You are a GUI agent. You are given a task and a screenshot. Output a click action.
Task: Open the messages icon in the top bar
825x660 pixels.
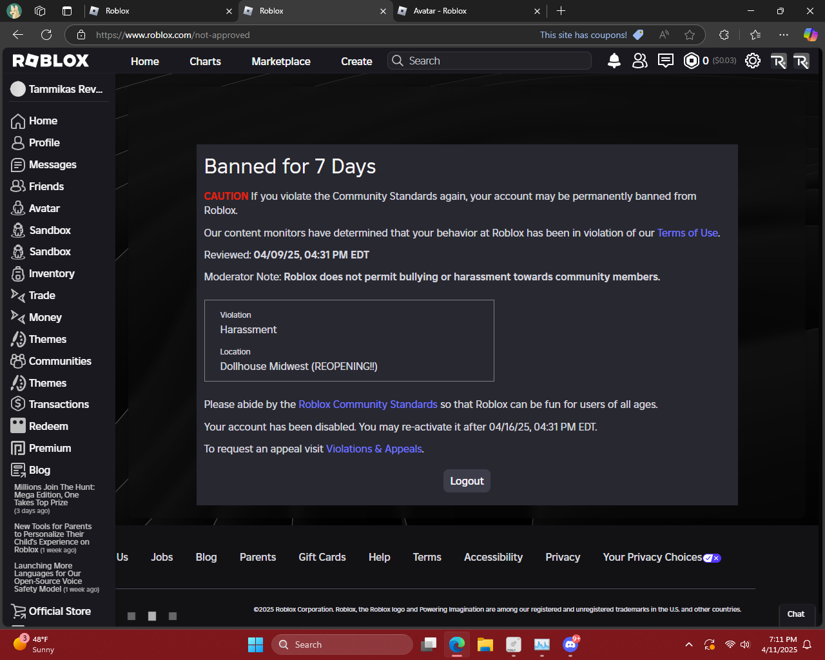click(x=666, y=61)
